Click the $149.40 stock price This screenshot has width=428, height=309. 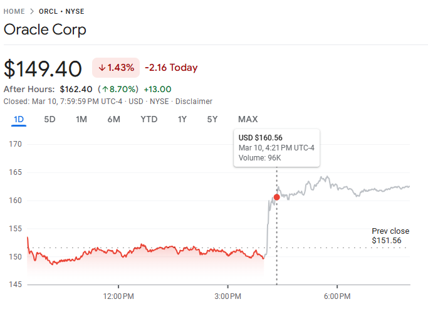43,68
